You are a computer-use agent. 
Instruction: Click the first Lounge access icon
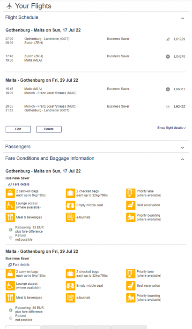click(x=10, y=205)
